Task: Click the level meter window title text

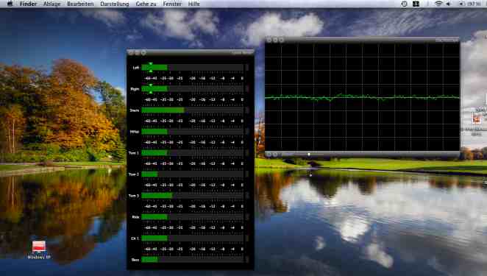Action: point(242,53)
